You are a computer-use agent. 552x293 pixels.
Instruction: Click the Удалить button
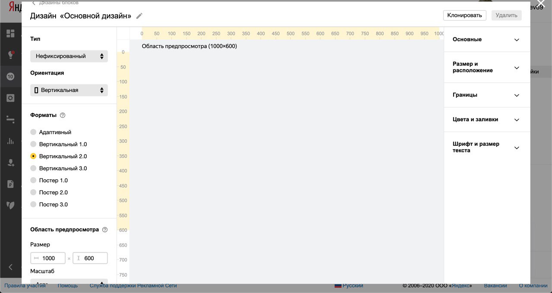click(506, 15)
